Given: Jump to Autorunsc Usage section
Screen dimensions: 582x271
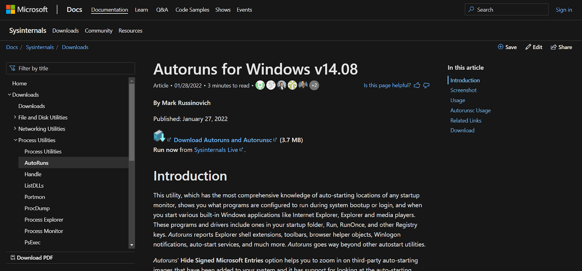Looking at the screenshot, I should coord(471,111).
